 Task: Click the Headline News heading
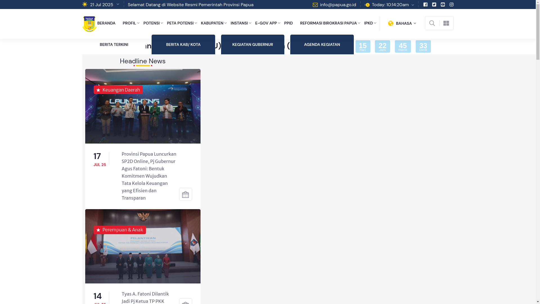point(143,61)
